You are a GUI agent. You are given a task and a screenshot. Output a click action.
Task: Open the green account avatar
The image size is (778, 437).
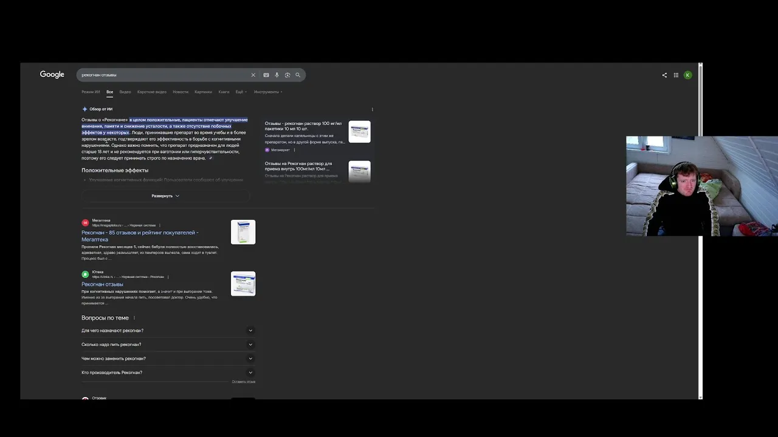(x=687, y=75)
